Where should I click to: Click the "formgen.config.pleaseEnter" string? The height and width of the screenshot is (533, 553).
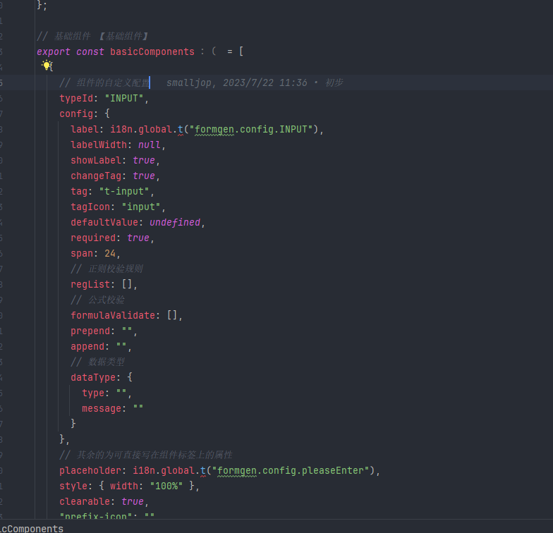click(291, 470)
